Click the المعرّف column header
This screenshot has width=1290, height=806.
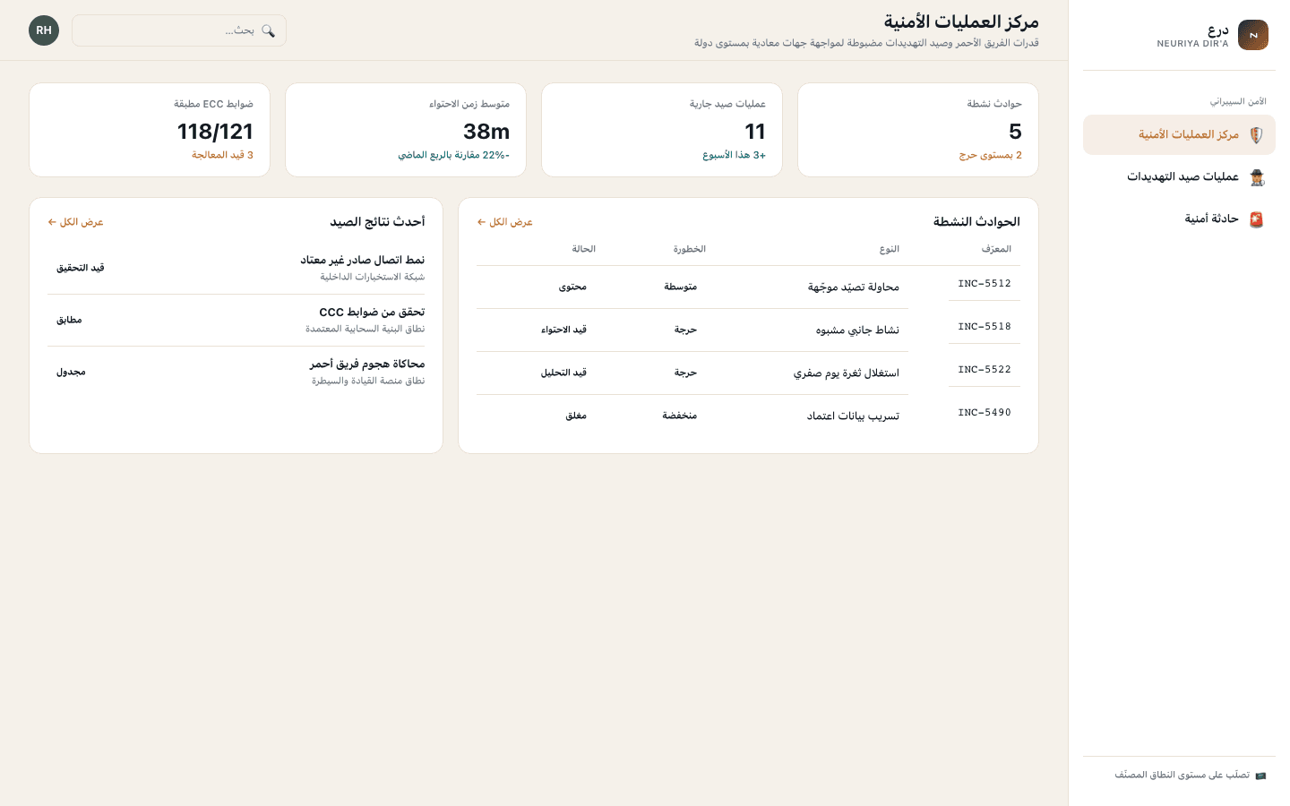[x=996, y=249]
